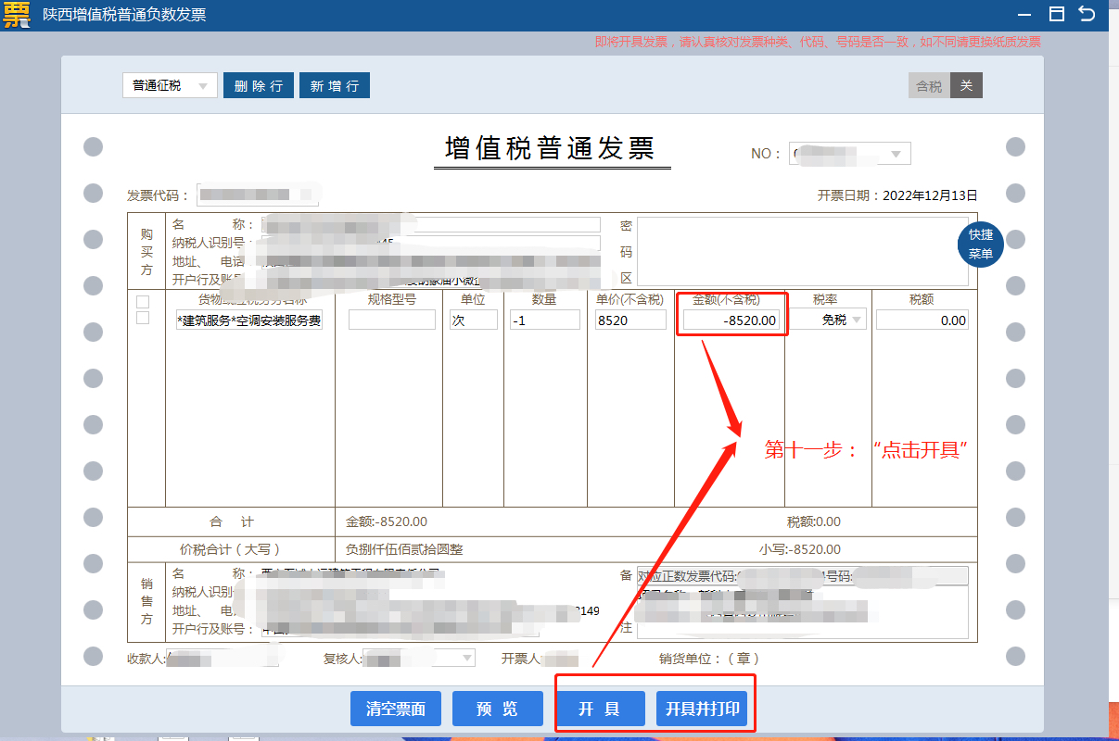This screenshot has height=741, width=1119.
Task: Click the 建筑服务 空调安装服务费 item name field
Action: (249, 320)
